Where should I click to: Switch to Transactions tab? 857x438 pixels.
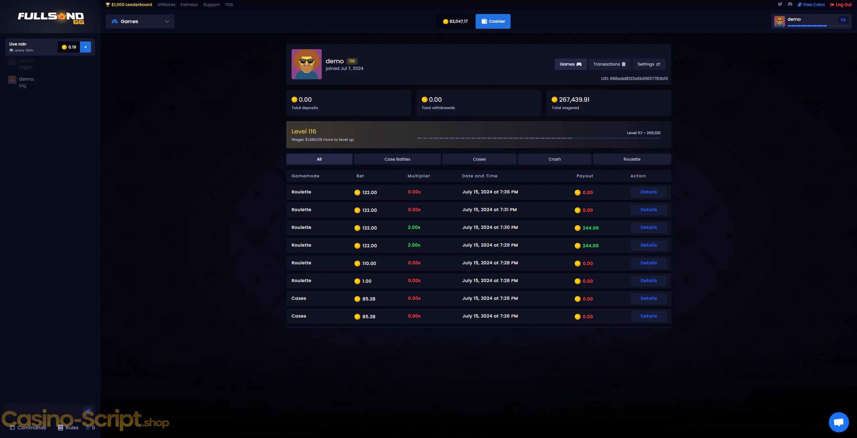[x=609, y=64]
